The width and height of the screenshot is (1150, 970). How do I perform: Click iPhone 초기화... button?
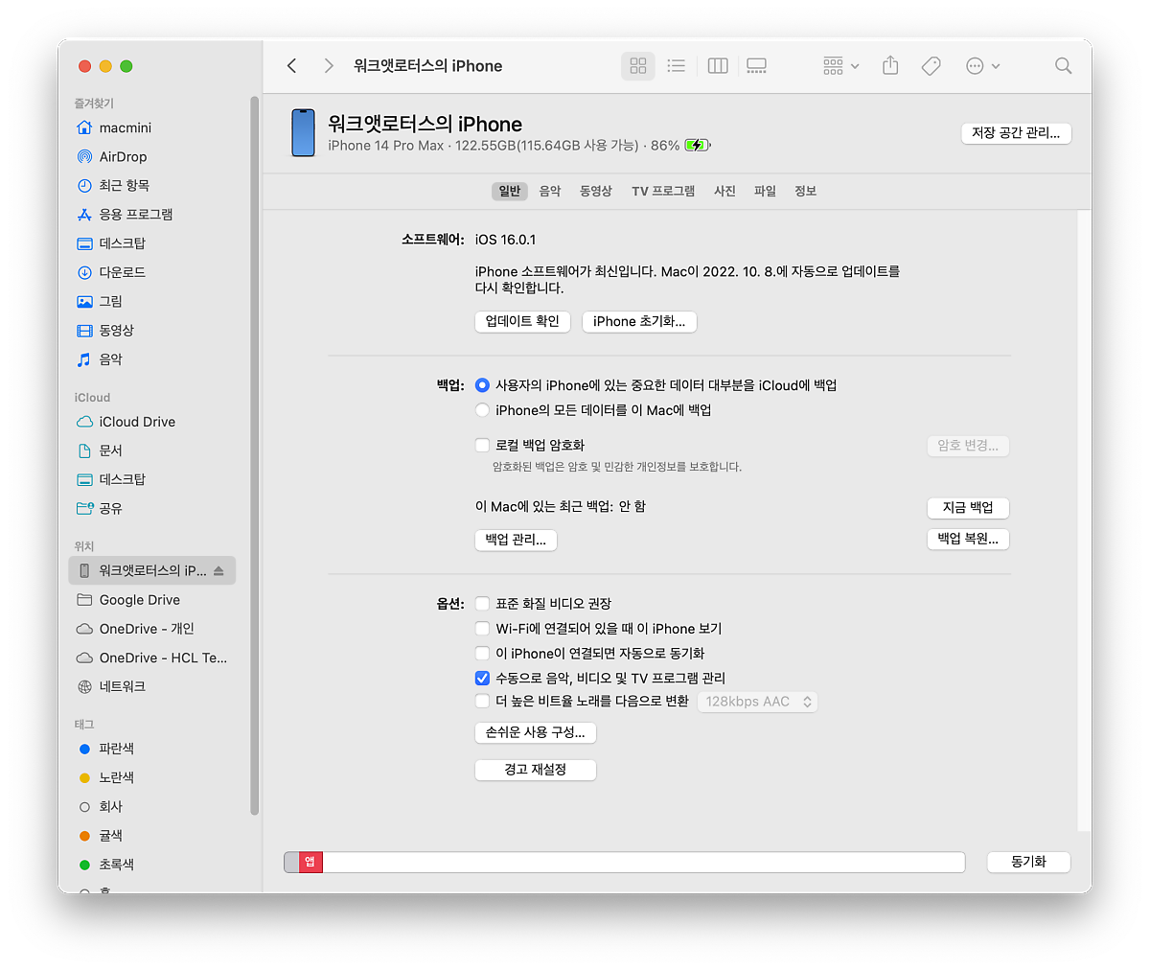[x=639, y=321]
